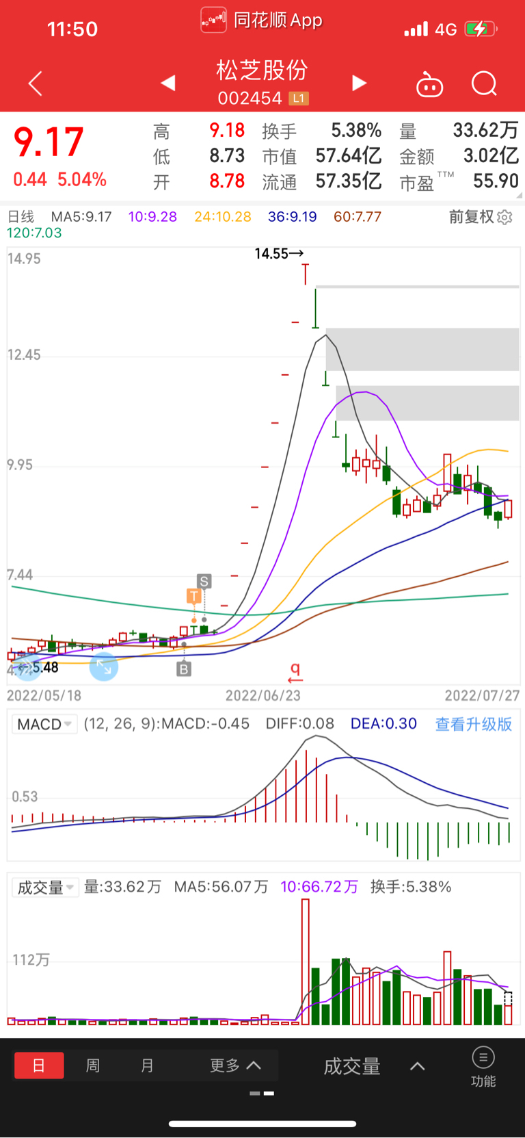Tap the purple 10:66.72万 volume label
The height and width of the screenshot is (1138, 525).
click(x=319, y=887)
